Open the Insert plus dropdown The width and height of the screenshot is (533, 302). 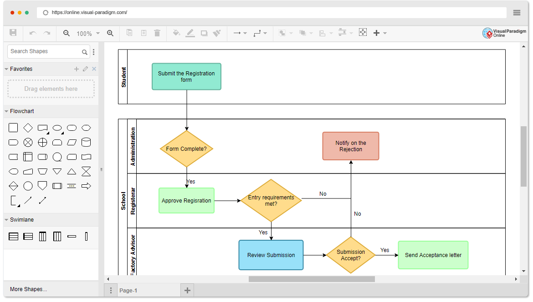coord(380,33)
